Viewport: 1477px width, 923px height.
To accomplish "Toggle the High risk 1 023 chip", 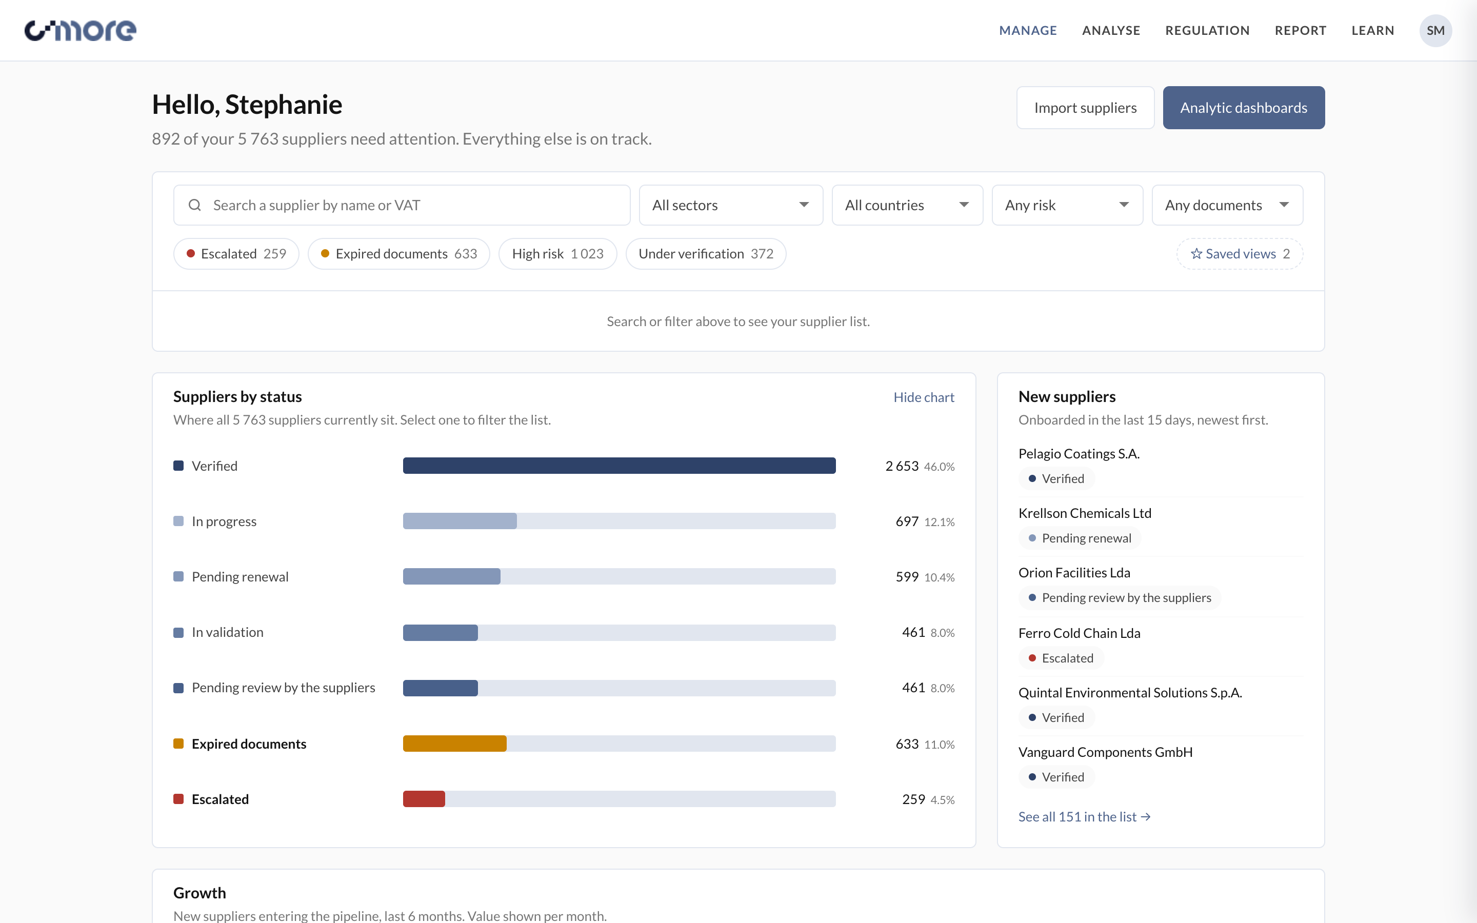I will click(558, 253).
